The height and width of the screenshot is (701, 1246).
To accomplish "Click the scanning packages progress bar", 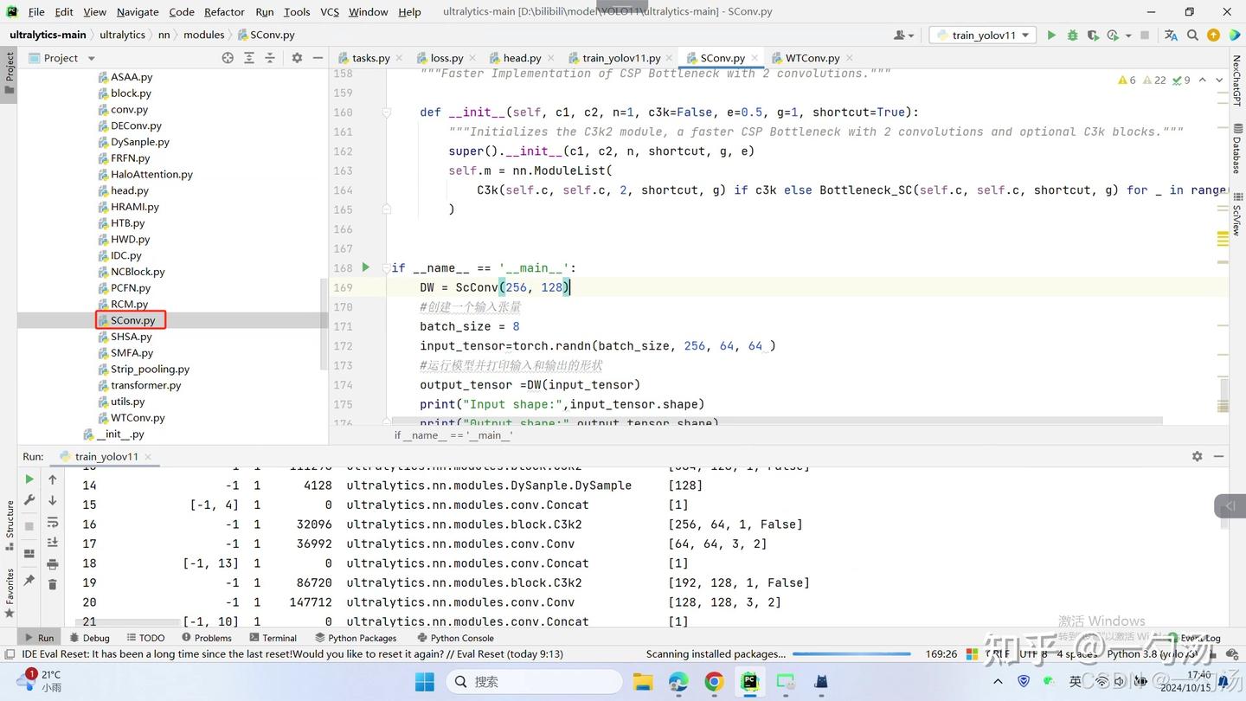I will [x=851, y=654].
